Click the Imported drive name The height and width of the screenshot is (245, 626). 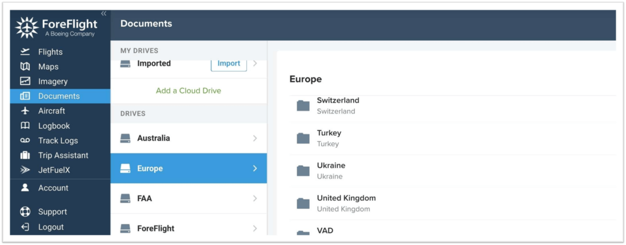(153, 64)
